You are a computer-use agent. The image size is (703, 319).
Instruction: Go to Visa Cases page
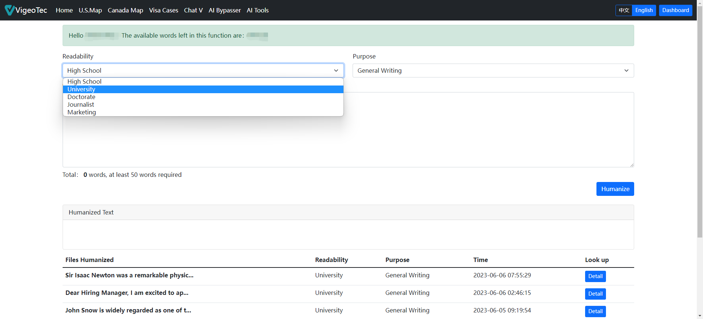[163, 10]
